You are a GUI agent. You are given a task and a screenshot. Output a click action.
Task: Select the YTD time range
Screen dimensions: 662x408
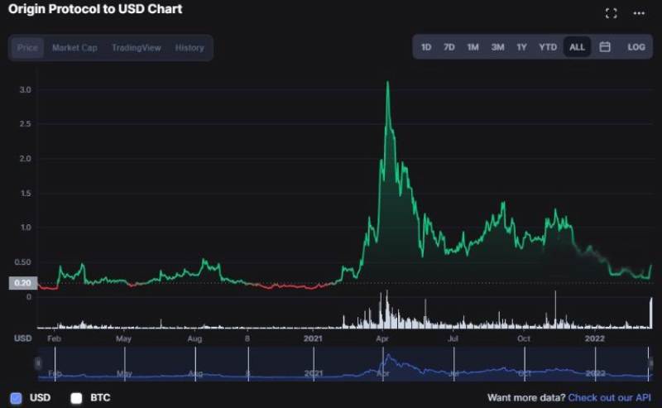pos(548,47)
